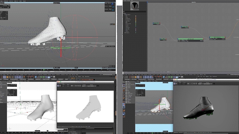Toggle Z-axis lock in white-render window toolbar
This screenshot has width=239, height=134.
[21, 77]
